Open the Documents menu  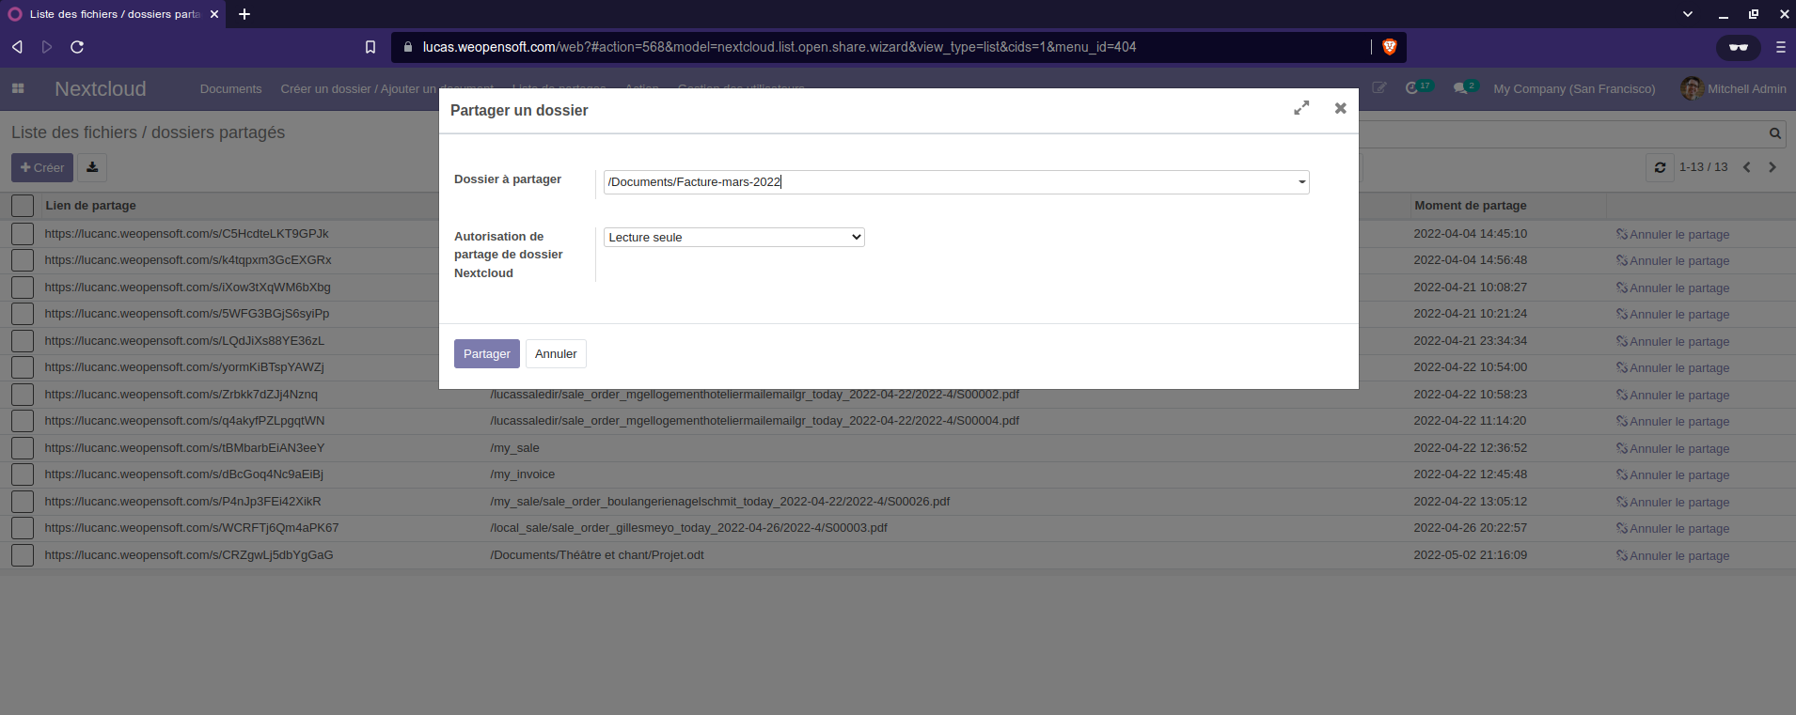[230, 88]
